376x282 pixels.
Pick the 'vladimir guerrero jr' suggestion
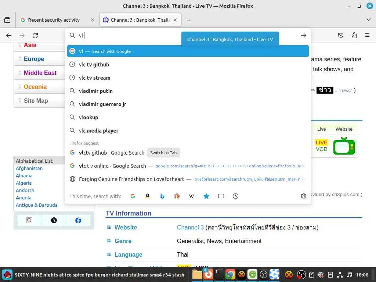(188, 104)
